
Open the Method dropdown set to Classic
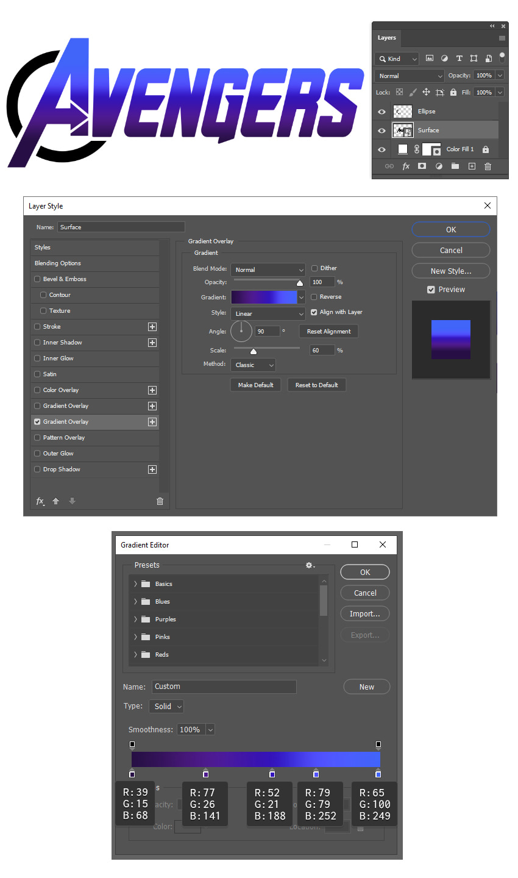[253, 365]
